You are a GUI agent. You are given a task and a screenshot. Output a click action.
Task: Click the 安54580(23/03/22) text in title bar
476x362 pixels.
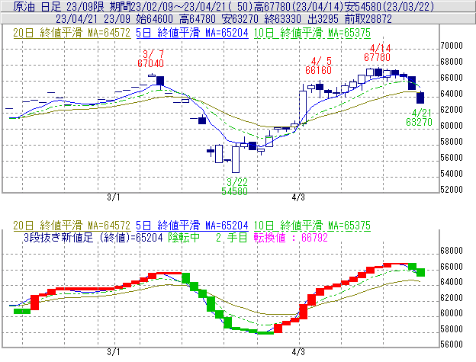tap(390, 6)
